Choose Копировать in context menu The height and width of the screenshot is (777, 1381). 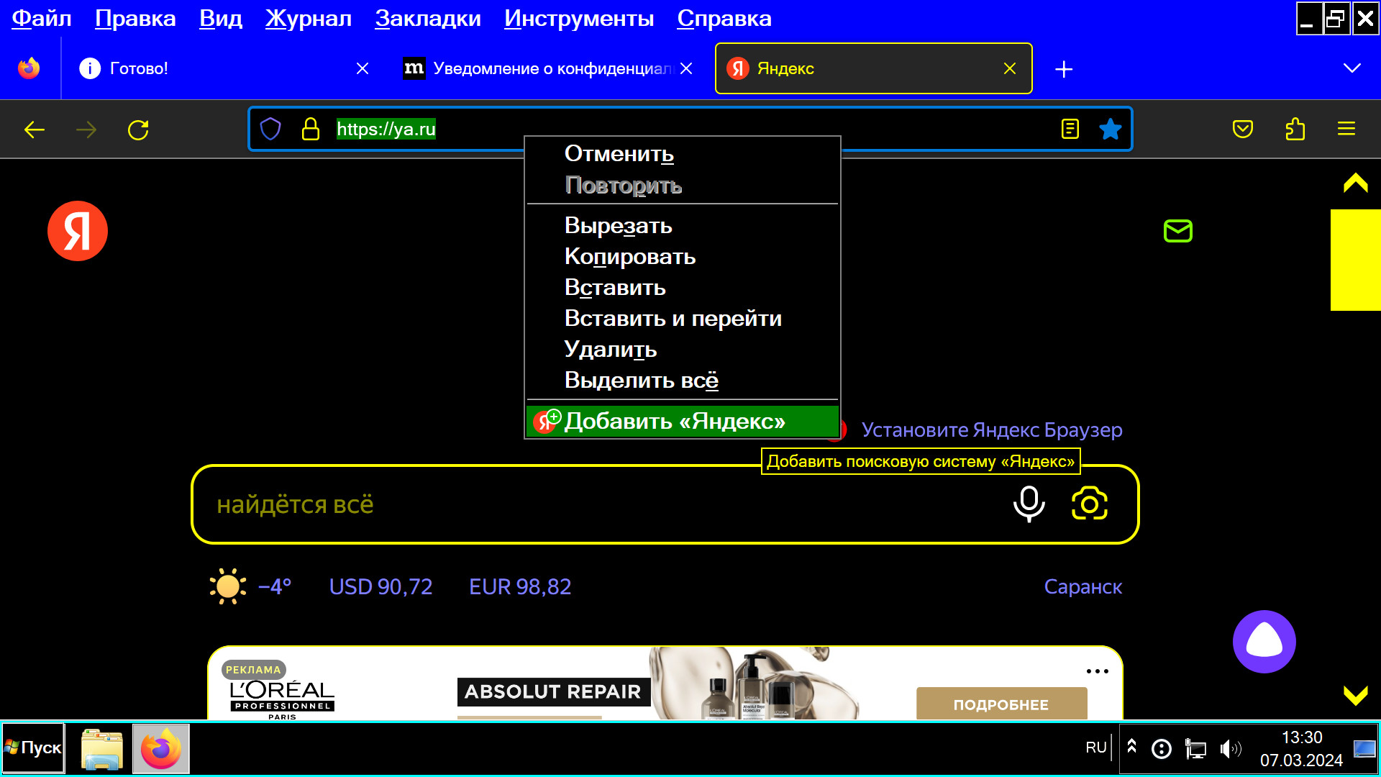tap(683, 256)
